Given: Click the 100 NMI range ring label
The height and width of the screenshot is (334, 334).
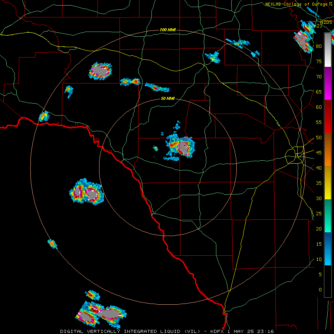Looking at the screenshot, I should tap(168, 30).
